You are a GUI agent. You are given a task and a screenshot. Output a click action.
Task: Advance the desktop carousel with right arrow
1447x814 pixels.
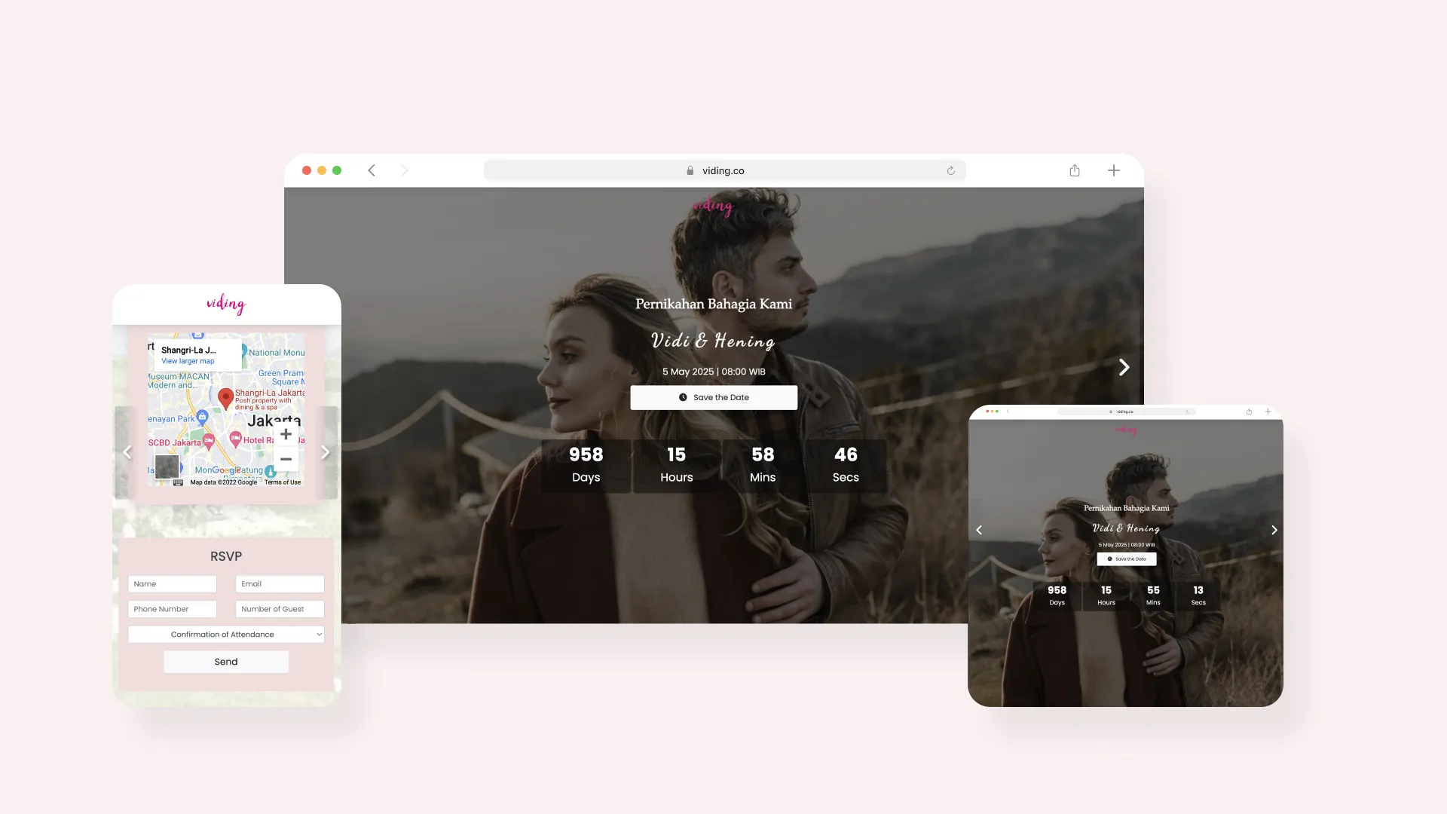click(x=1123, y=367)
